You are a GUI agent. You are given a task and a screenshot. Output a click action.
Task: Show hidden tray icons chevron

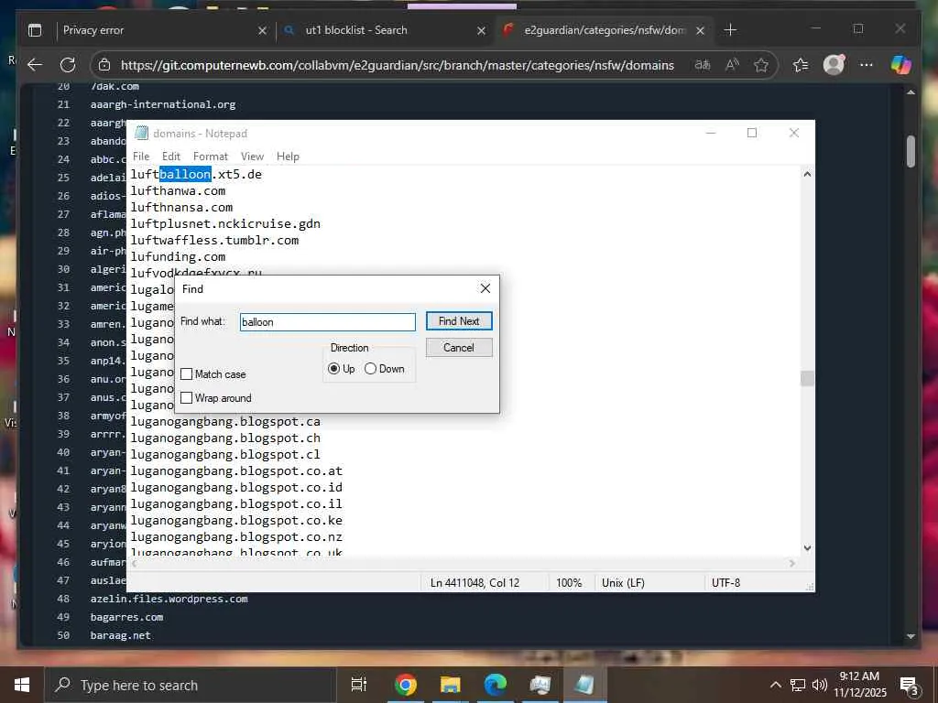[x=775, y=685]
